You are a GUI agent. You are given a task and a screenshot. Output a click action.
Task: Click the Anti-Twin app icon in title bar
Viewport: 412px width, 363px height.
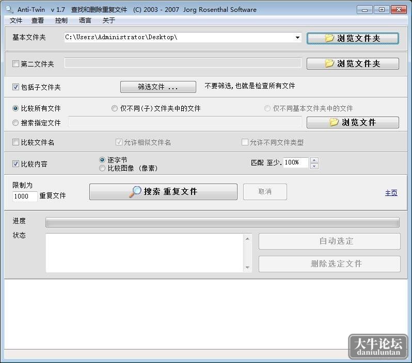tap(9, 9)
